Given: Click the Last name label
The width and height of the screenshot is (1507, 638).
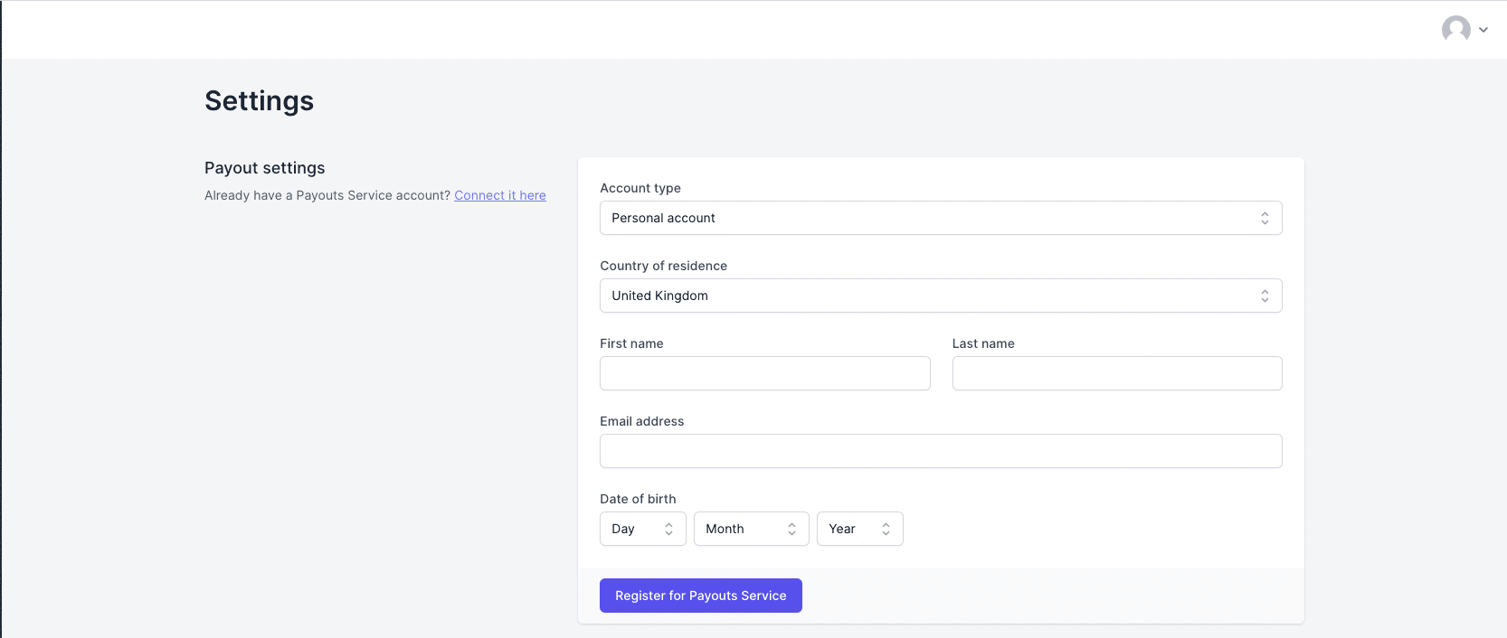Looking at the screenshot, I should [983, 343].
